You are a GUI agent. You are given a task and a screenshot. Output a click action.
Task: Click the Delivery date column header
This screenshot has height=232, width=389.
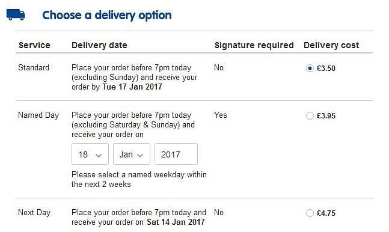click(x=99, y=45)
